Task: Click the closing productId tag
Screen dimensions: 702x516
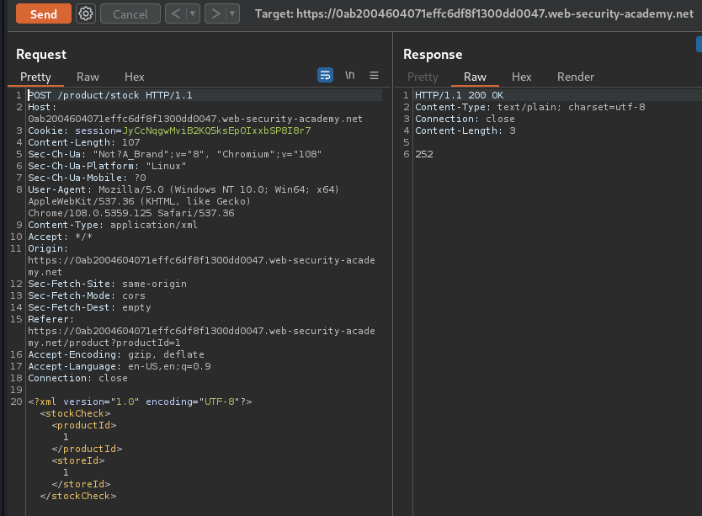Action: coord(87,449)
